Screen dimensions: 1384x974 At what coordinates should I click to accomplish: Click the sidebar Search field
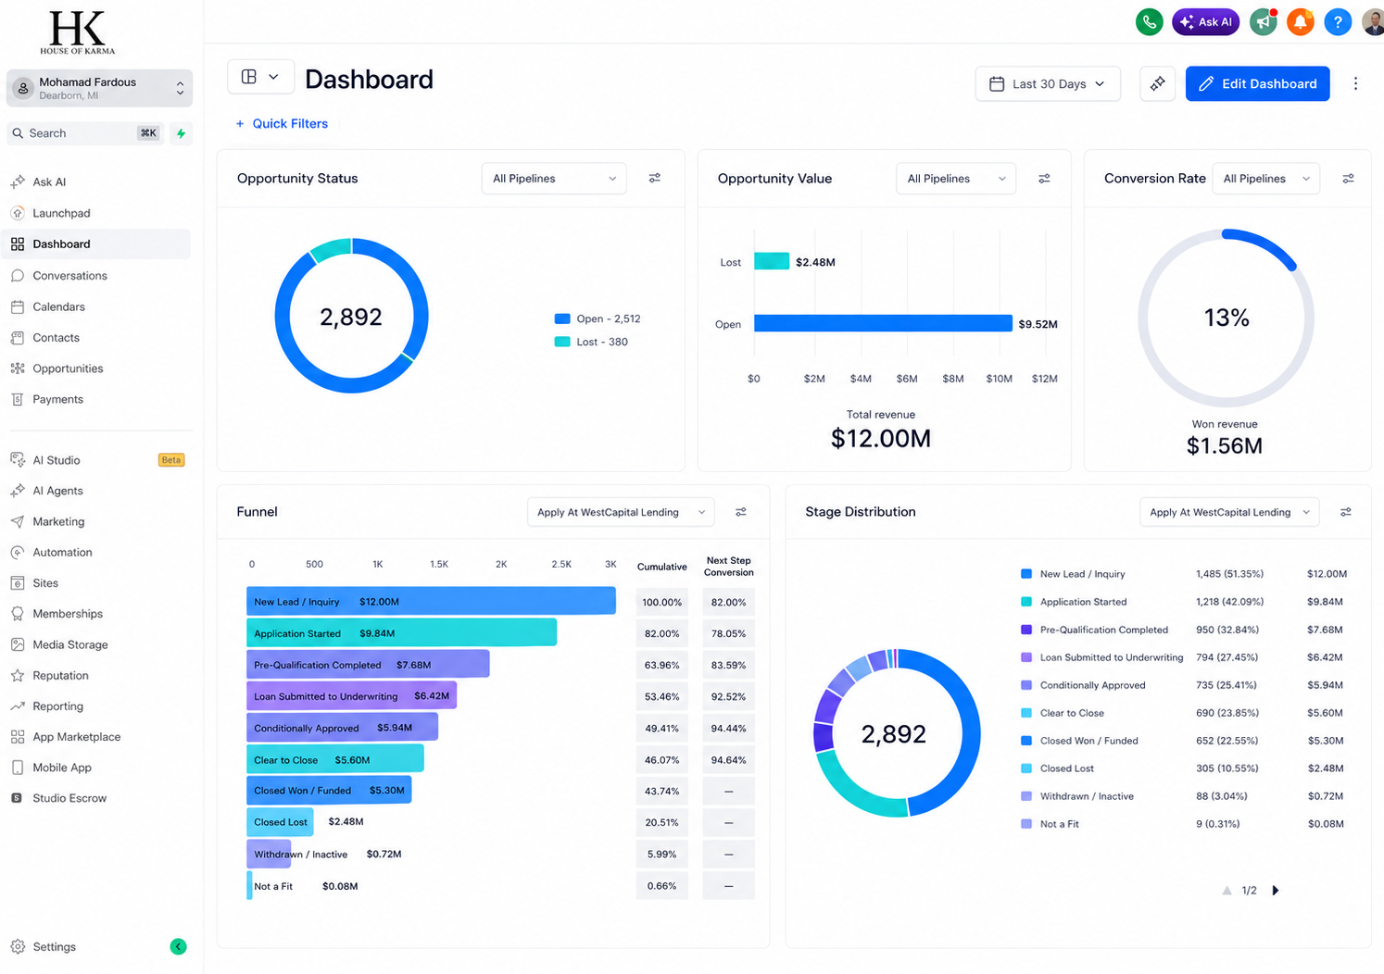(x=85, y=133)
